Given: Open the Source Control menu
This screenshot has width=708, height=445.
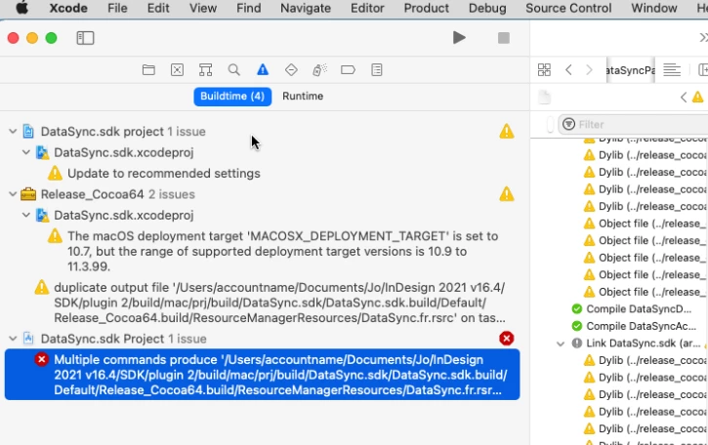Looking at the screenshot, I should pos(568,8).
